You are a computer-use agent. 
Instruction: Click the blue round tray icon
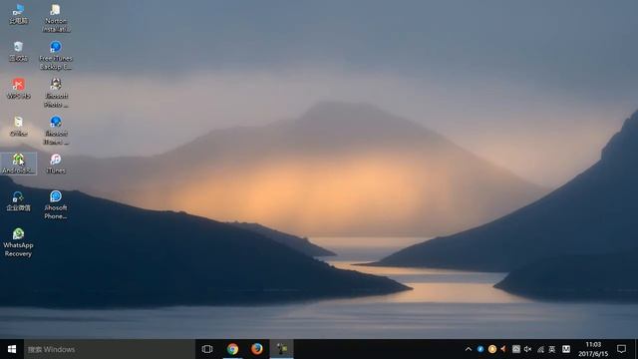480,349
